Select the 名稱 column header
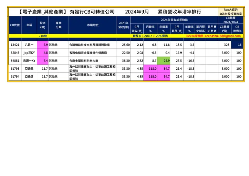The width and height of the screenshot is (249, 176). pos(29,25)
